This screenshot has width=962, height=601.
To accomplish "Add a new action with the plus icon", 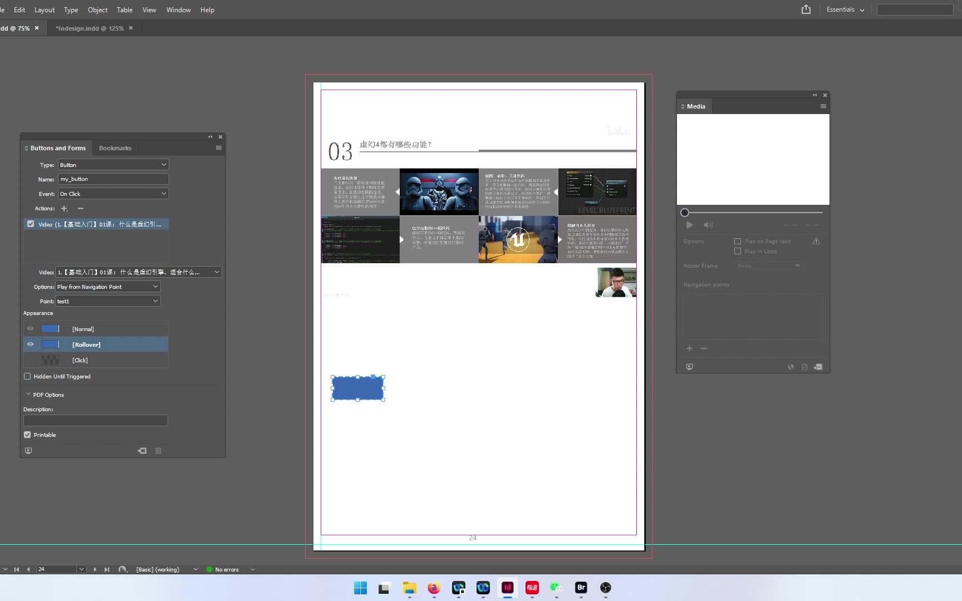I will point(65,209).
